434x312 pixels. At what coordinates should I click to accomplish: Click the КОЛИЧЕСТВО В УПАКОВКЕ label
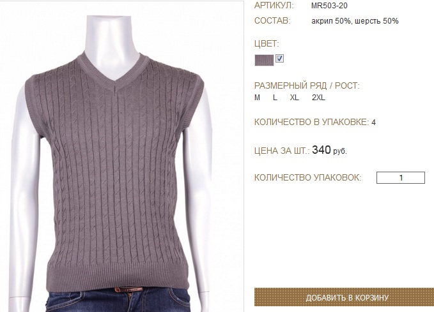coord(311,122)
